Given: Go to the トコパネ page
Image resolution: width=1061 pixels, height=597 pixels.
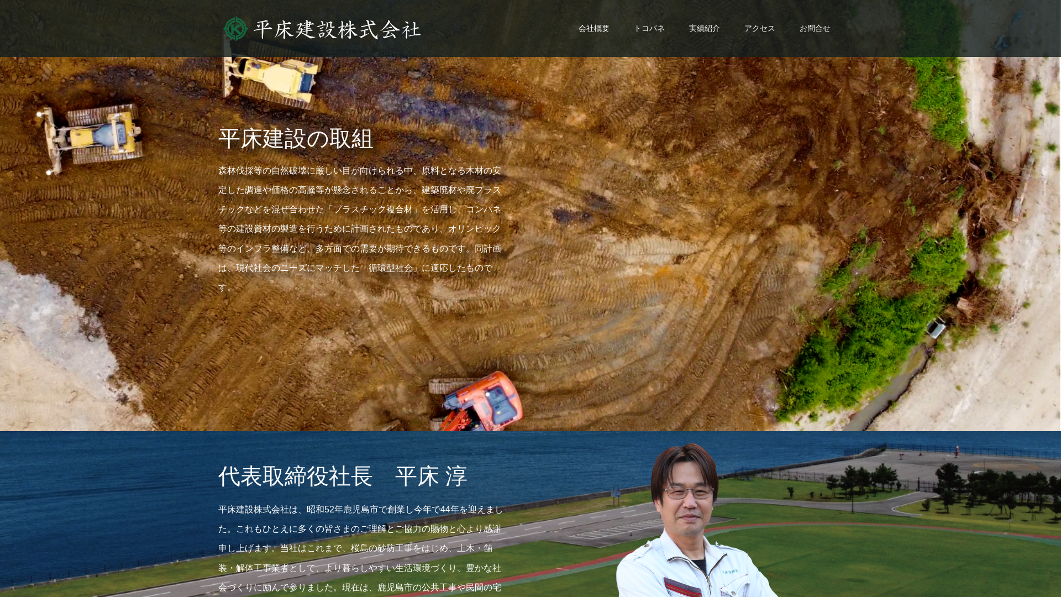Looking at the screenshot, I should tap(649, 29).
